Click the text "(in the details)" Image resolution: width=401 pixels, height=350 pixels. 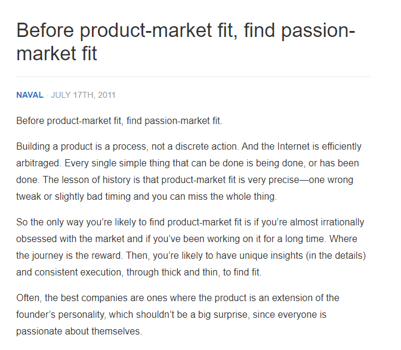click(334, 255)
